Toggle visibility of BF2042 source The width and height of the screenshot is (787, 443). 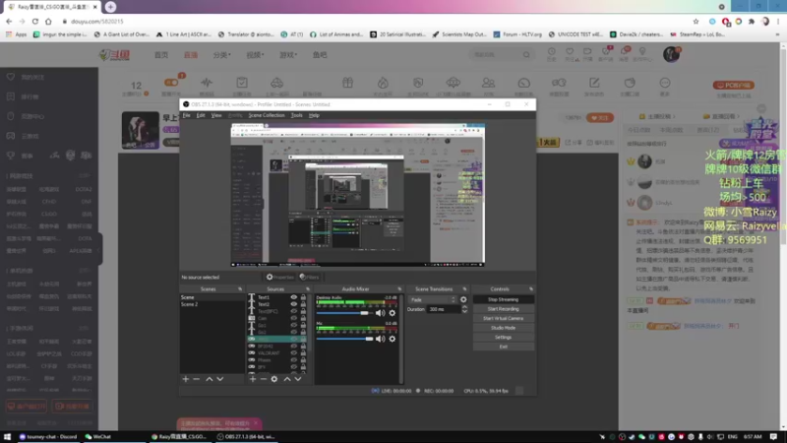(x=293, y=347)
